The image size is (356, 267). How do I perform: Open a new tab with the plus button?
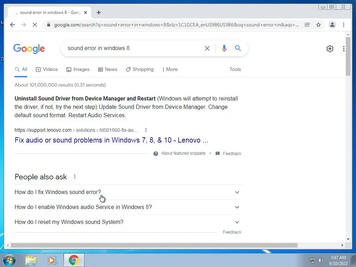click(98, 13)
